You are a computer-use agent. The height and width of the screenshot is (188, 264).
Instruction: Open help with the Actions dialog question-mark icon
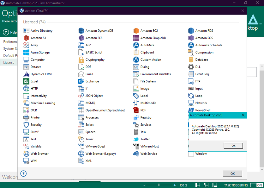23,173
